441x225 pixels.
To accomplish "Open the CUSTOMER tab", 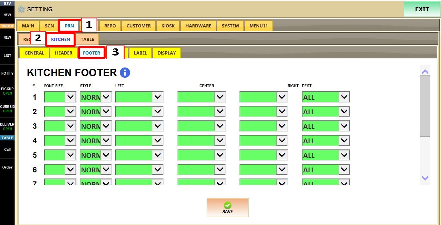I will click(138, 26).
